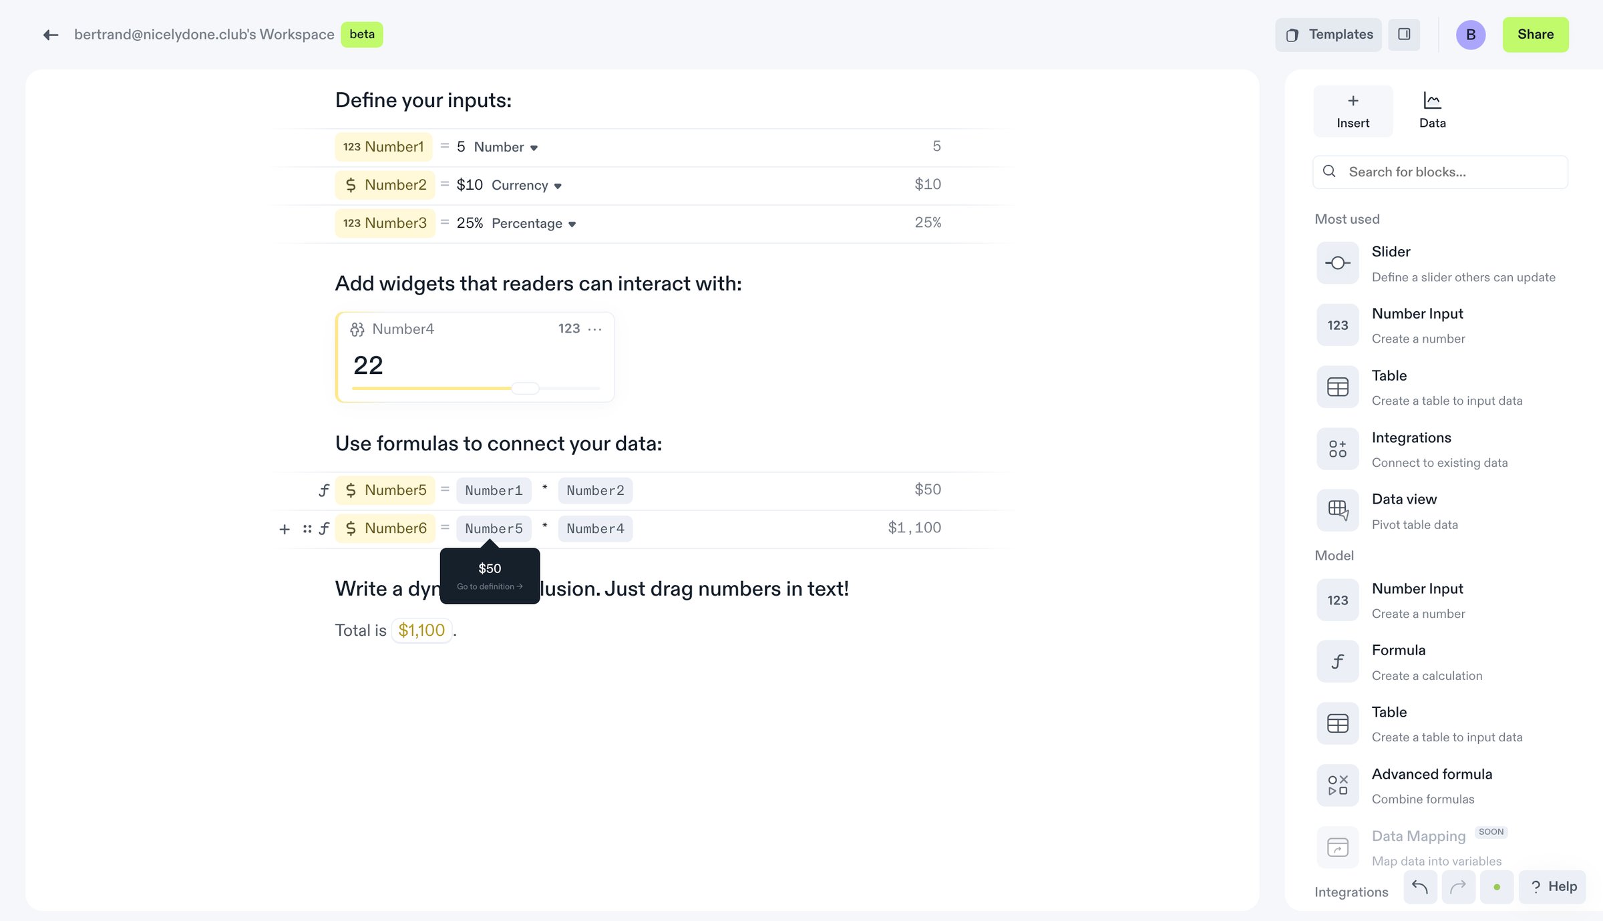Viewport: 1603px width, 921px height.
Task: Follow the Go to definition link
Action: click(x=490, y=586)
